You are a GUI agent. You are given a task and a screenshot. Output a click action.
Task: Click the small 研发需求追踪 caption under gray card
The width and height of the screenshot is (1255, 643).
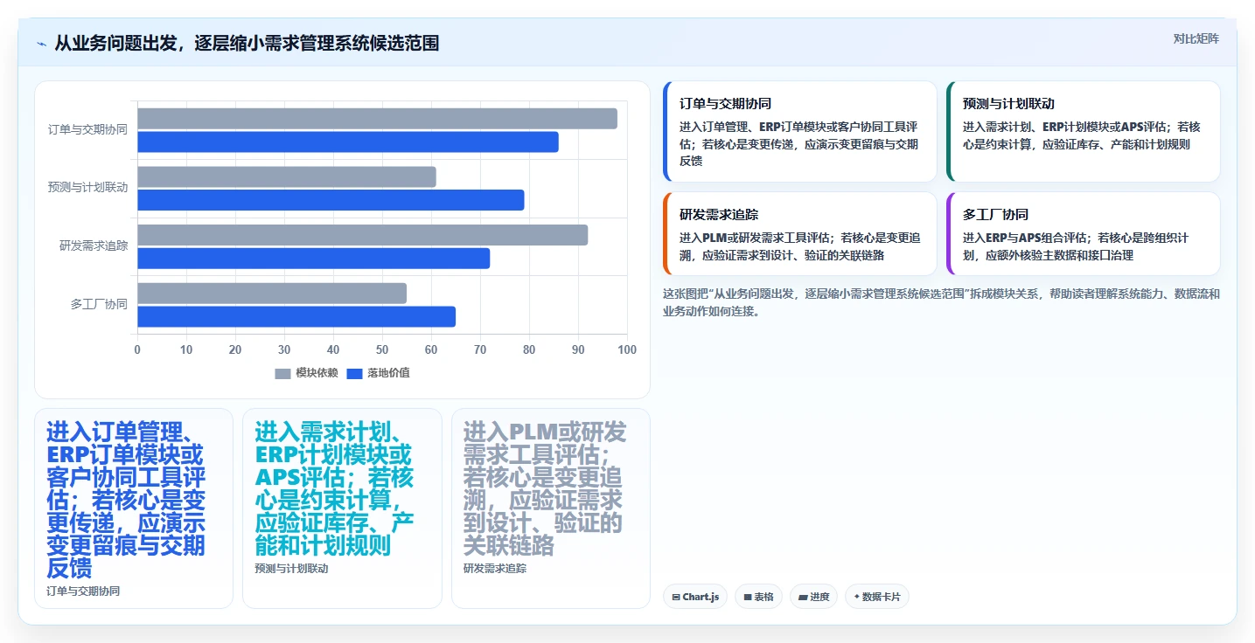coord(495,569)
